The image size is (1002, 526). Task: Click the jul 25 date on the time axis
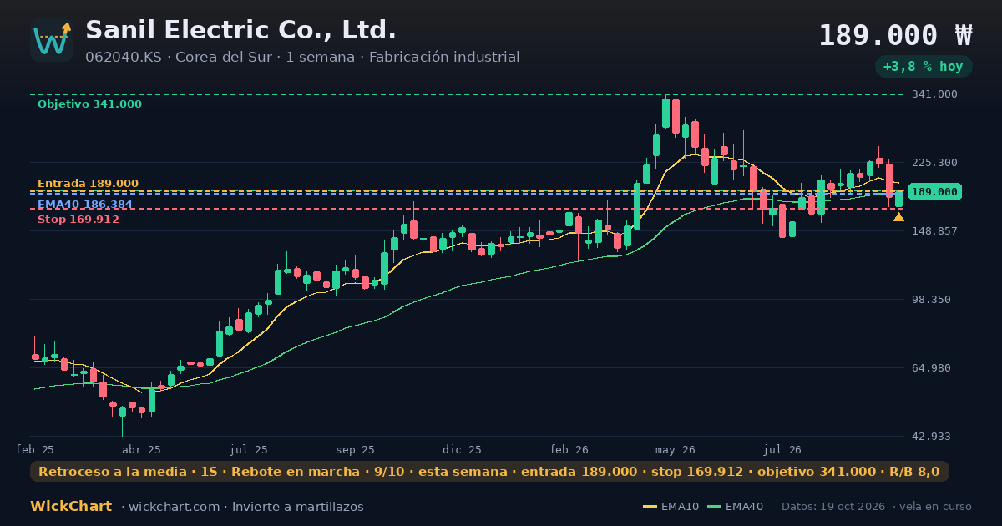(x=248, y=450)
